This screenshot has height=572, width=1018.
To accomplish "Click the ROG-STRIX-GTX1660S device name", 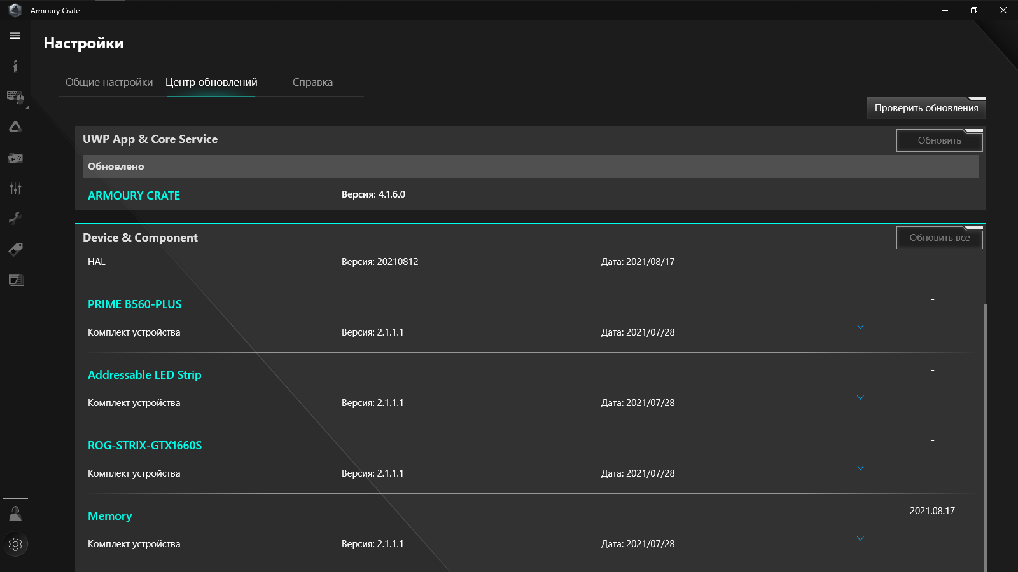I will (x=144, y=446).
